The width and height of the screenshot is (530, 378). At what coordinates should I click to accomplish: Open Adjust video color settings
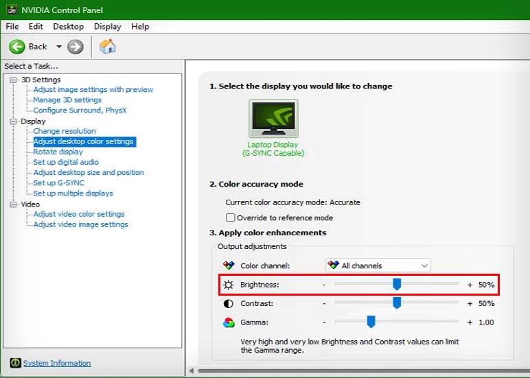click(x=79, y=214)
